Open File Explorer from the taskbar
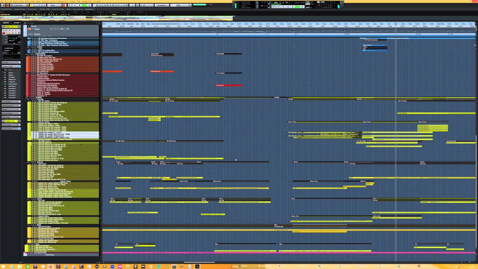This screenshot has height=269, width=478. (19, 266)
